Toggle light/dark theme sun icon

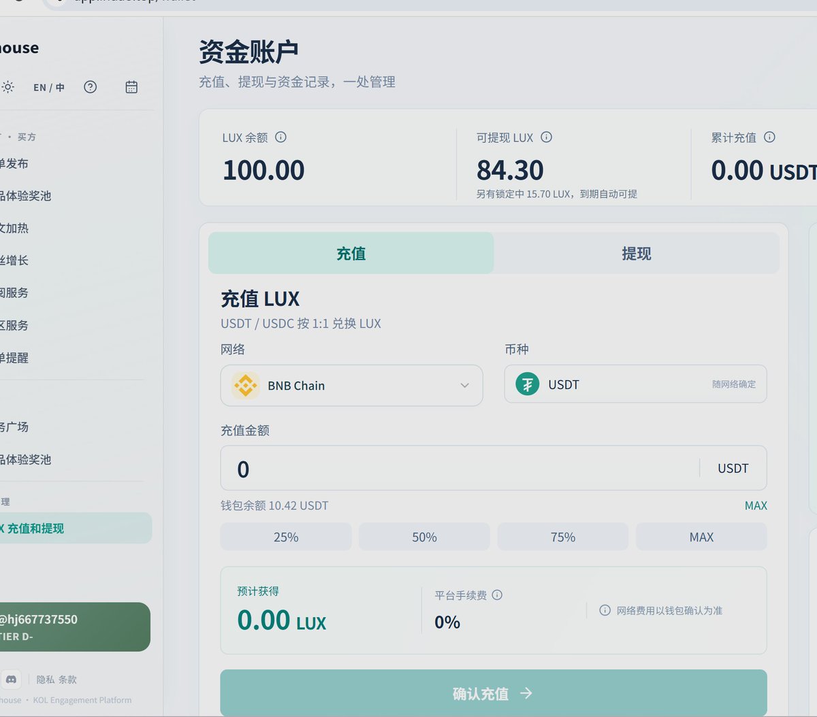pyautogui.click(x=7, y=87)
